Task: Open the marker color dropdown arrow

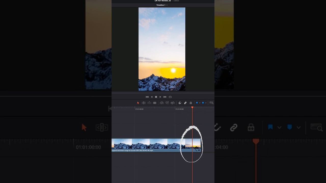Action: coord(206,103)
